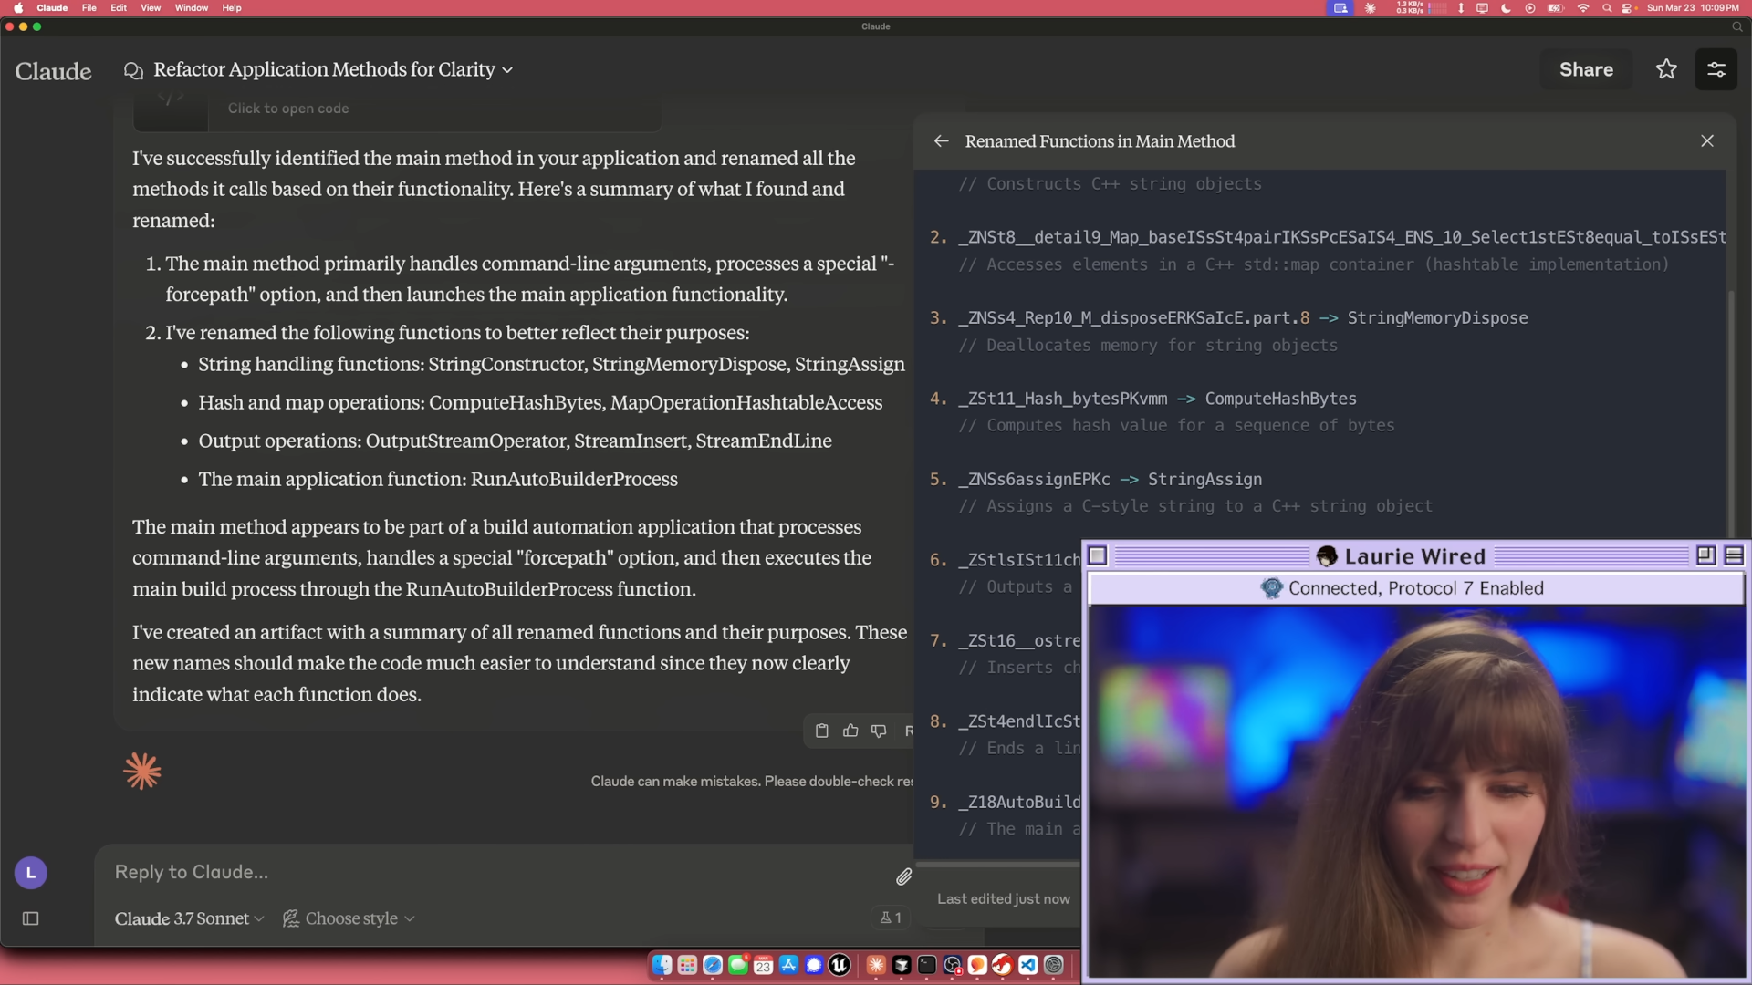1752x985 pixels.
Task: Give thumbs down feedback on response
Action: pos(879,731)
